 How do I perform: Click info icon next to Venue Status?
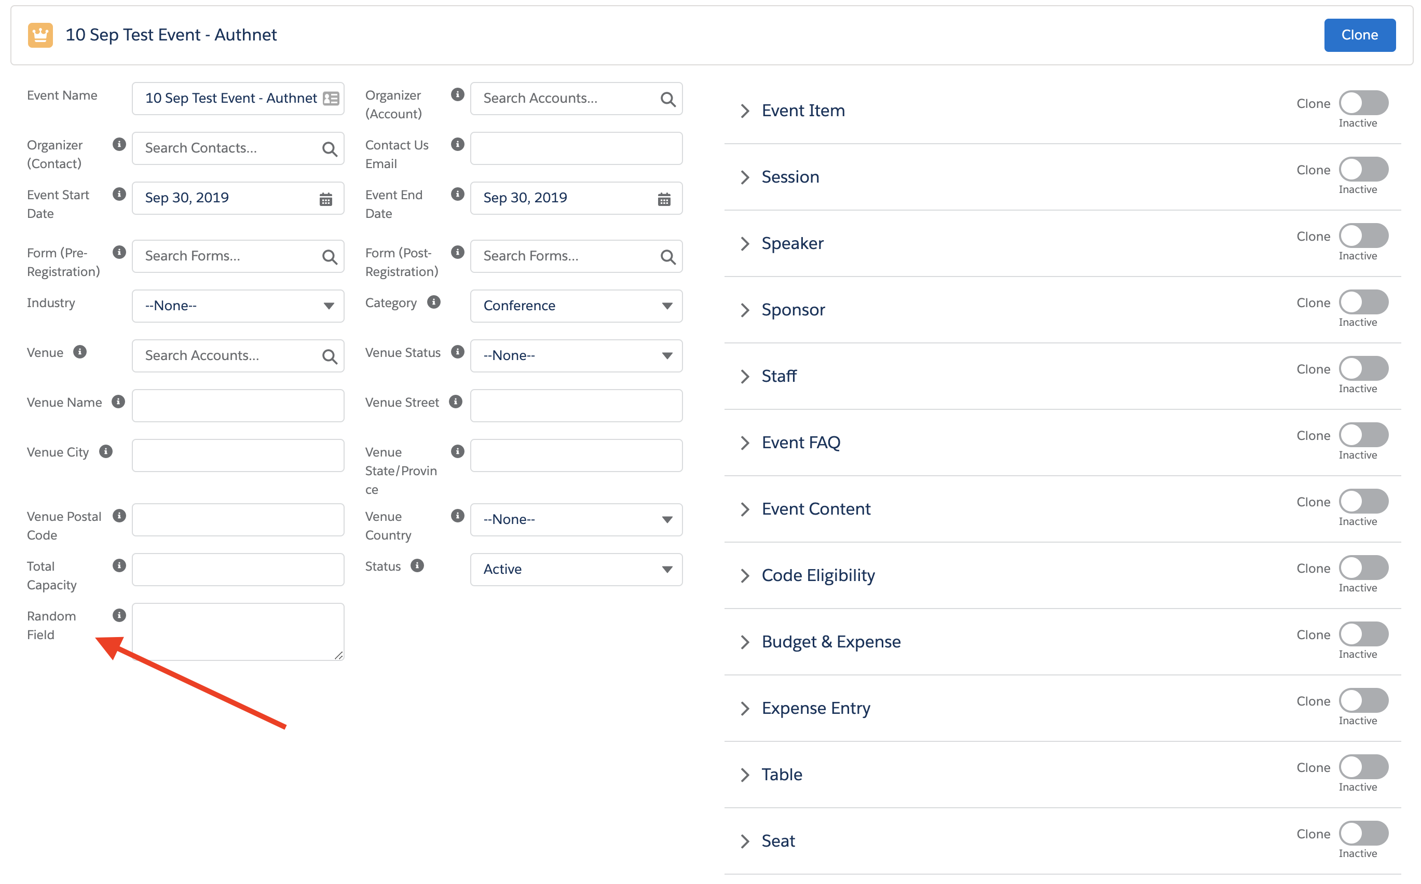coord(458,352)
